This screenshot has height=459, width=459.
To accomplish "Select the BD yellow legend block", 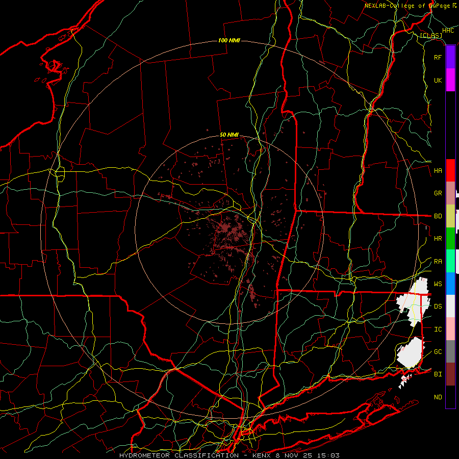I will (450, 216).
